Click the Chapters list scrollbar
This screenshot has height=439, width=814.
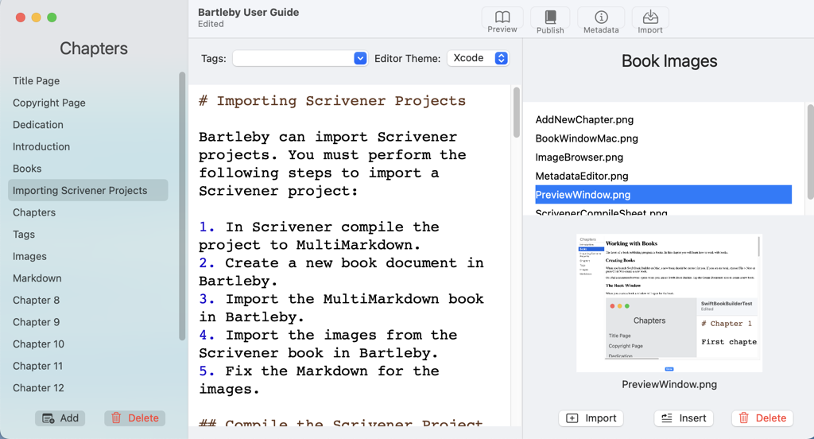(x=182, y=207)
